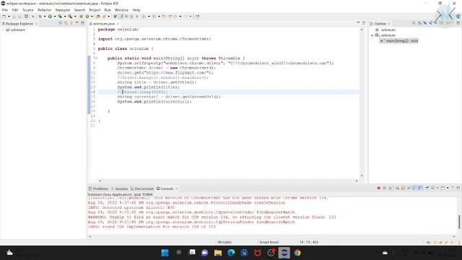Switch to the Declaration tab

click(x=142, y=188)
